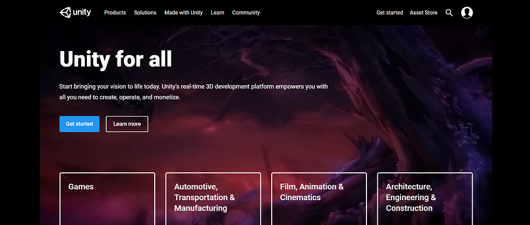
Task: Open the Community menu
Action: (x=246, y=13)
